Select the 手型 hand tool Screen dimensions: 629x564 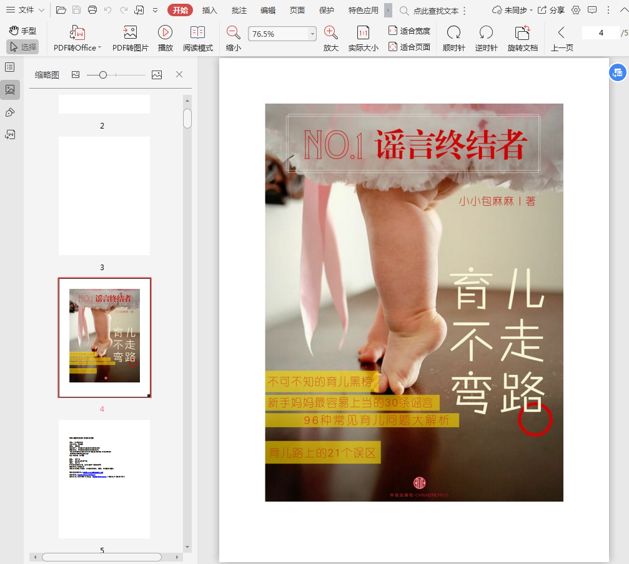click(23, 31)
